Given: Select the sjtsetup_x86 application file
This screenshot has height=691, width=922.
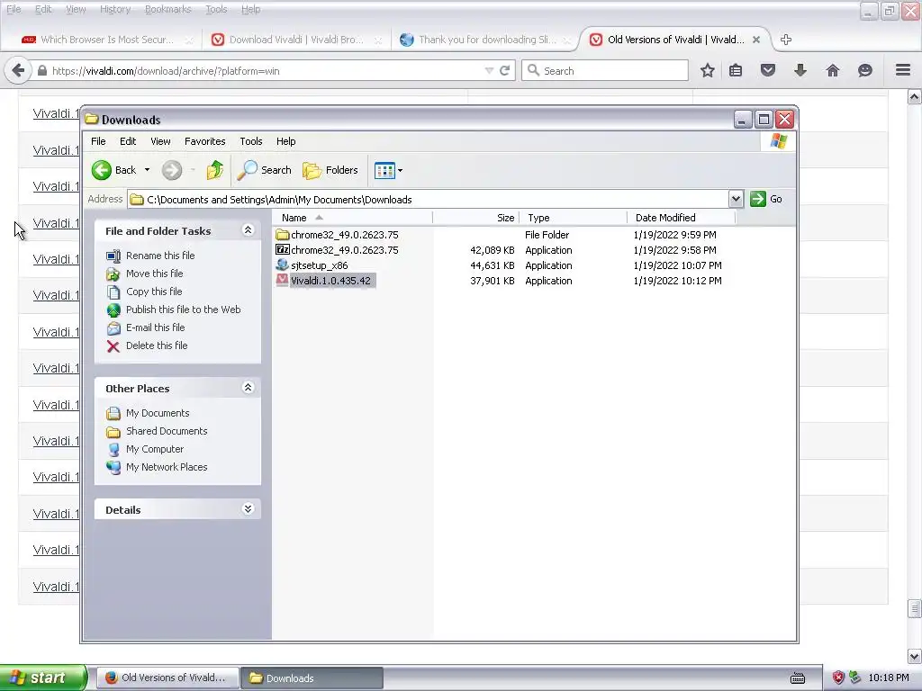Looking at the screenshot, I should pyautogui.click(x=312, y=265).
